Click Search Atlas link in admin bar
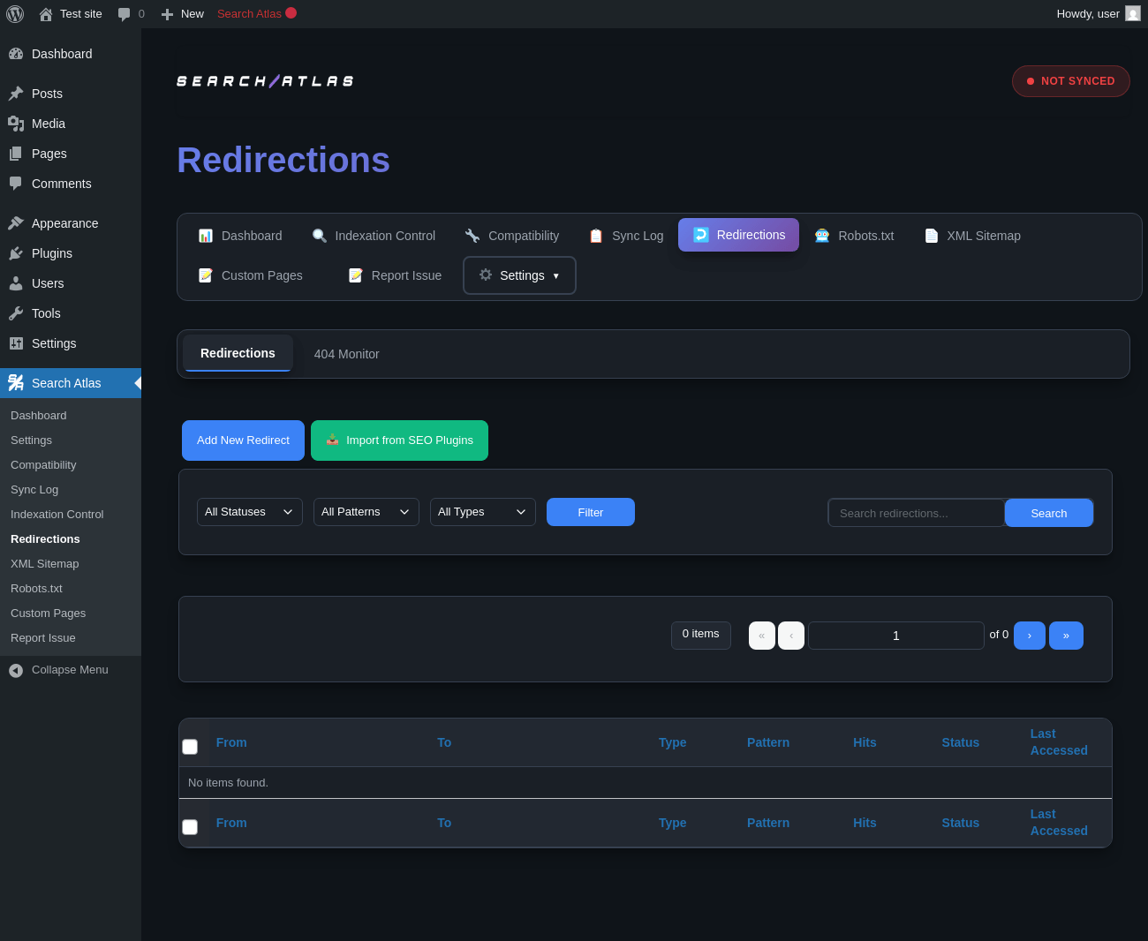Image resolution: width=1148 pixels, height=941 pixels. 257,14
